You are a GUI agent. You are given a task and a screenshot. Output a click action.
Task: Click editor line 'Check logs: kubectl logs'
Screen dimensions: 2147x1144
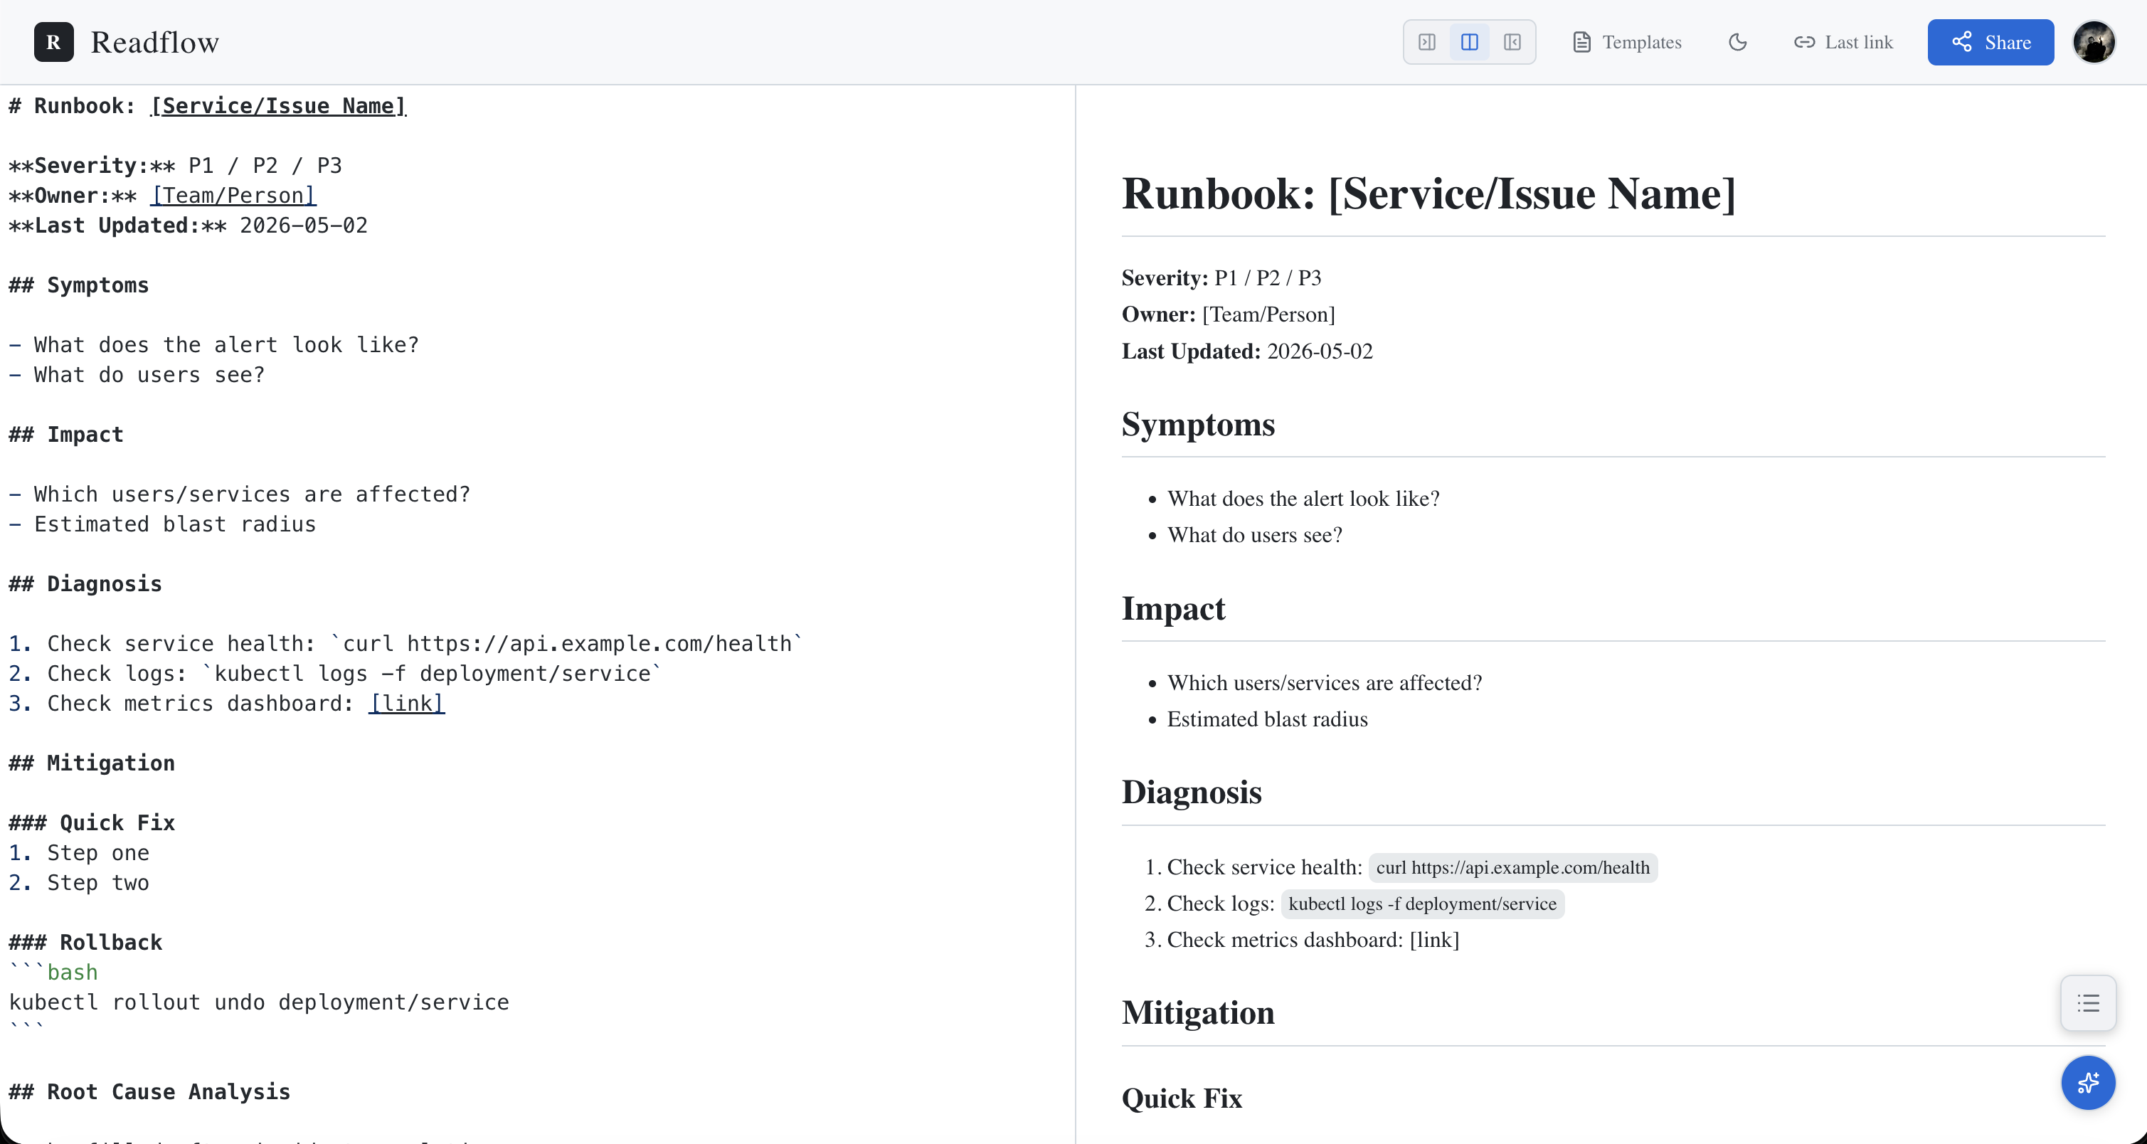[335, 673]
